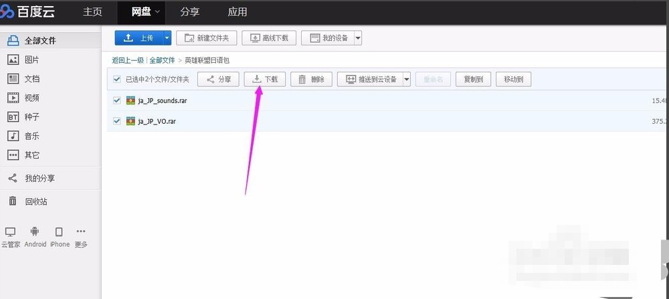This screenshot has height=299, width=669.
Task: Click the 删除 delete button
Action: pos(312,80)
